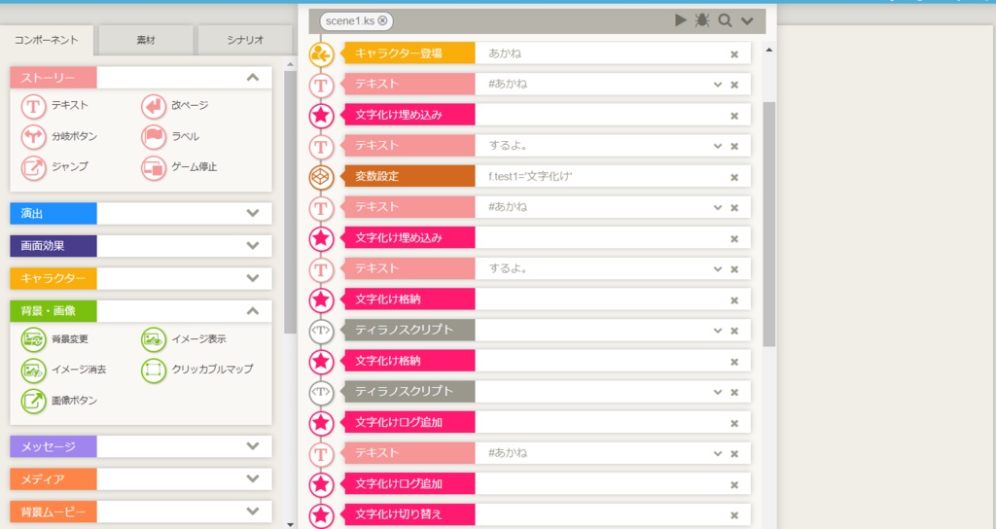Viewport: 996px width, 529px height.
Task: Select the 背景変更 component
Action: click(x=34, y=339)
